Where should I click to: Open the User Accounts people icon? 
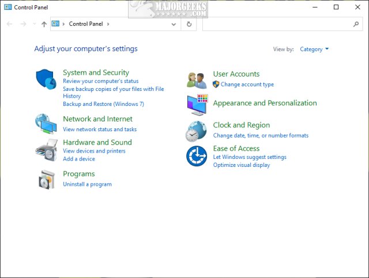tap(197, 81)
